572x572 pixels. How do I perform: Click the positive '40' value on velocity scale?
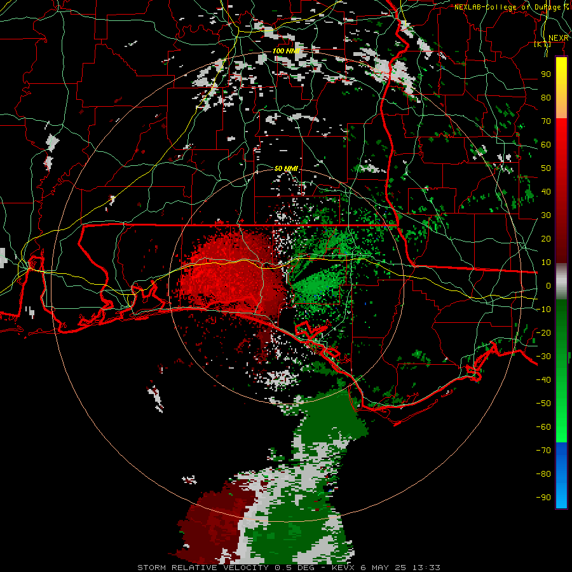pyautogui.click(x=546, y=192)
